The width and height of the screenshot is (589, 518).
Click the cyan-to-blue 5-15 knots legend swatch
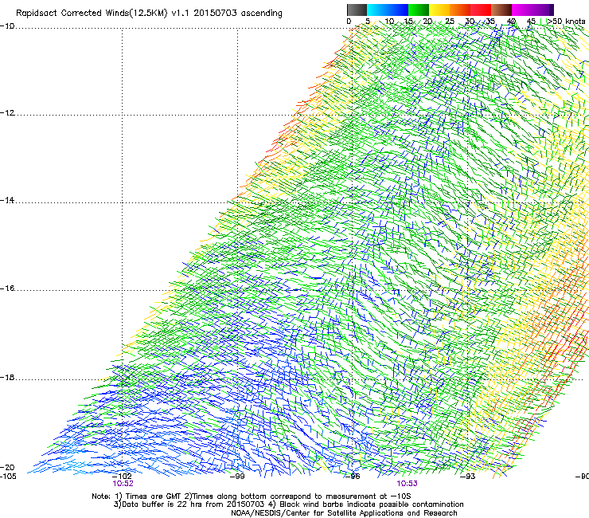388,10
